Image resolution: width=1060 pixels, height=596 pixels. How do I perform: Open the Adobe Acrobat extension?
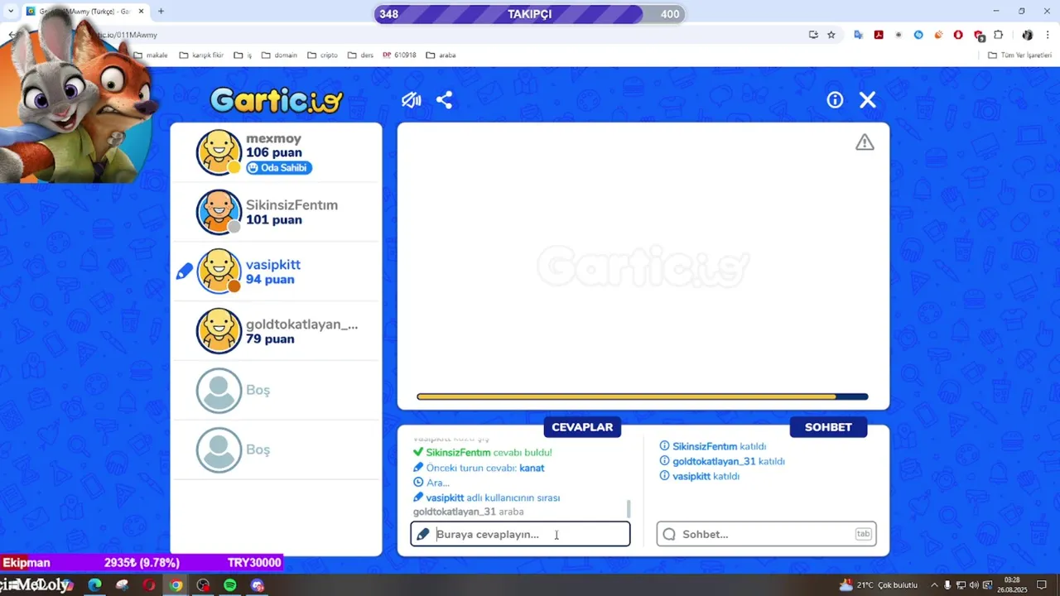click(x=879, y=35)
